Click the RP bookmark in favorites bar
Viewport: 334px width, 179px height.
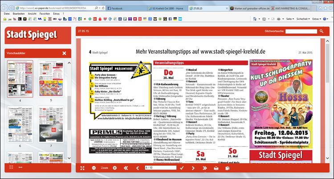(145, 19)
